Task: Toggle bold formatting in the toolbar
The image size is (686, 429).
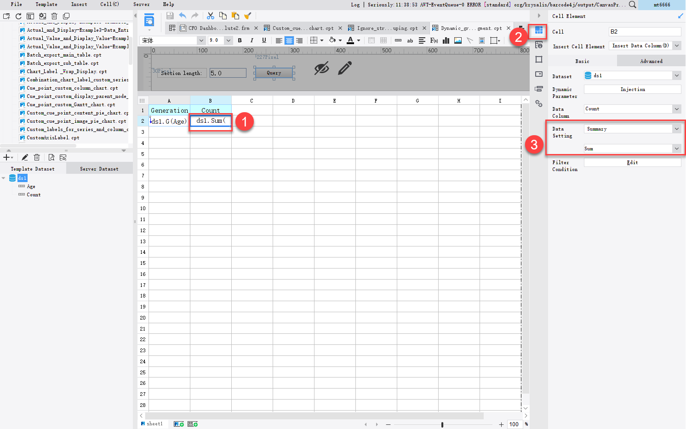Action: (x=240, y=40)
